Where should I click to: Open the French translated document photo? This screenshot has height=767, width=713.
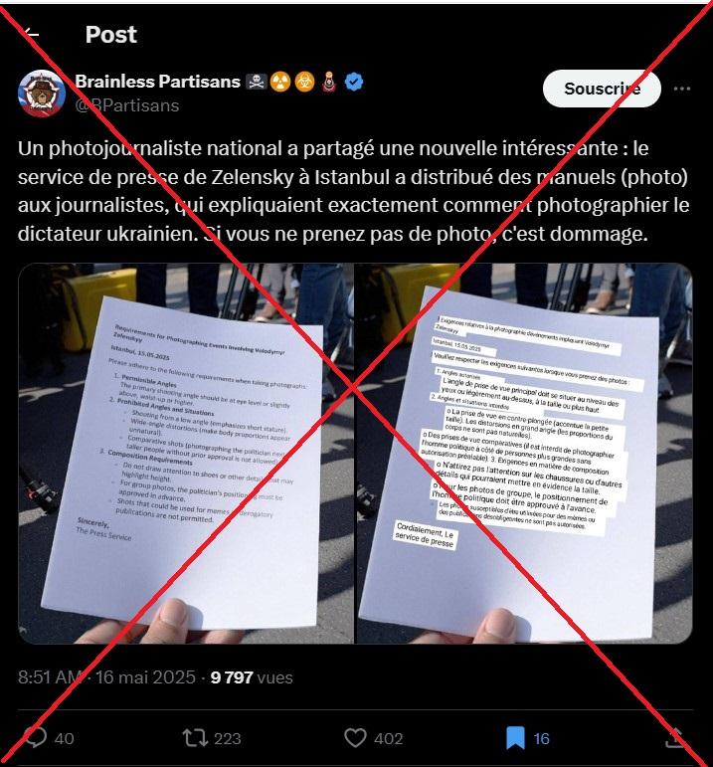[x=524, y=454]
